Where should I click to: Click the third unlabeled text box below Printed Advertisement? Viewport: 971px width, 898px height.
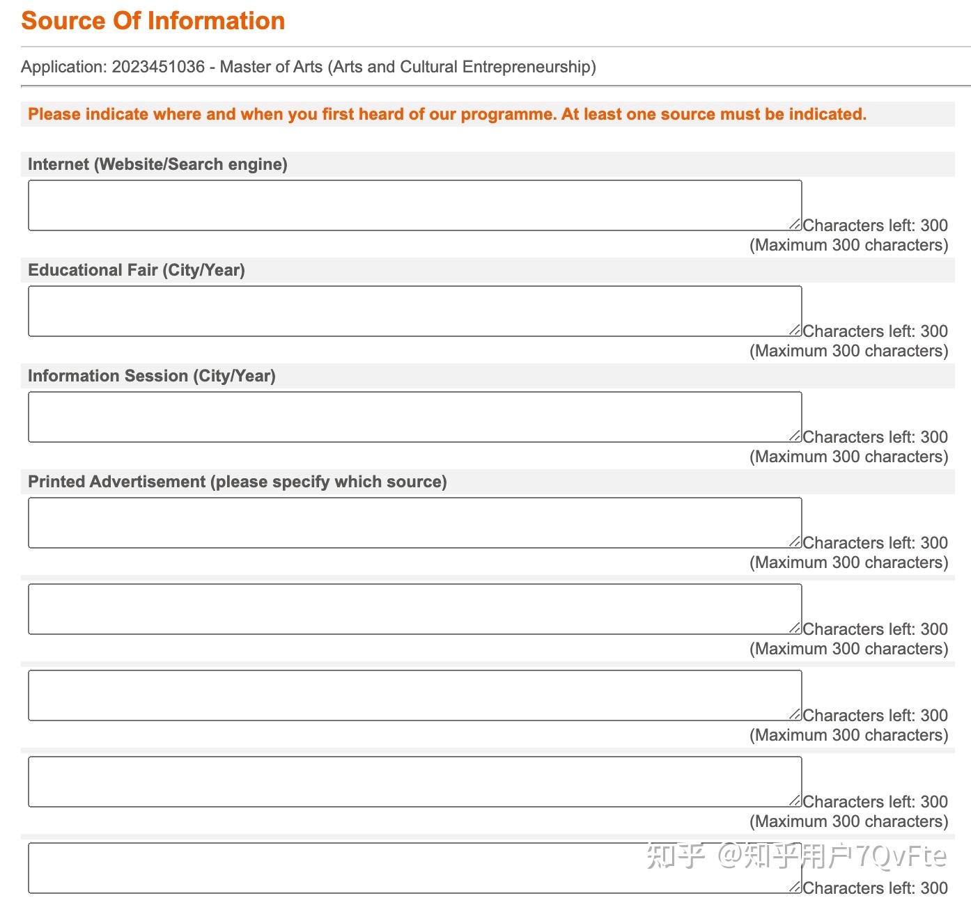(414, 782)
